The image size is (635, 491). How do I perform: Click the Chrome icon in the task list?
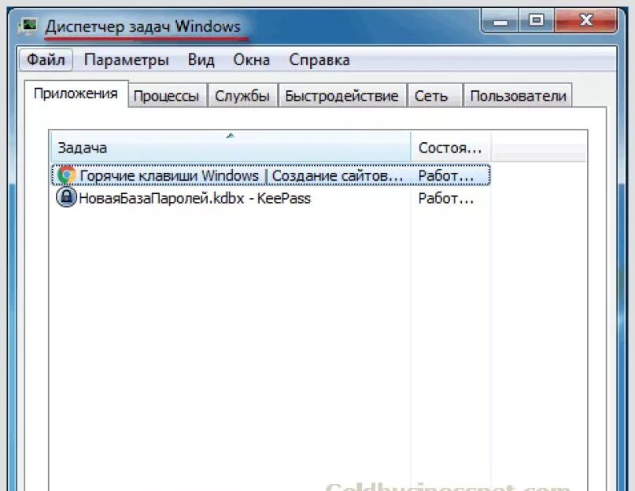[x=66, y=174]
